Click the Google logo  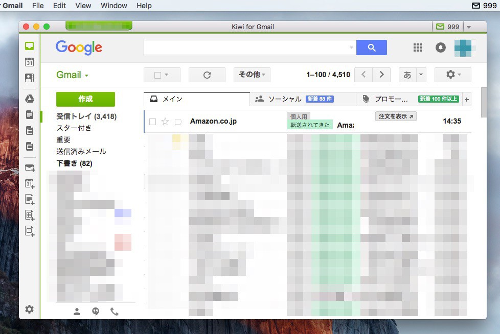click(x=79, y=48)
